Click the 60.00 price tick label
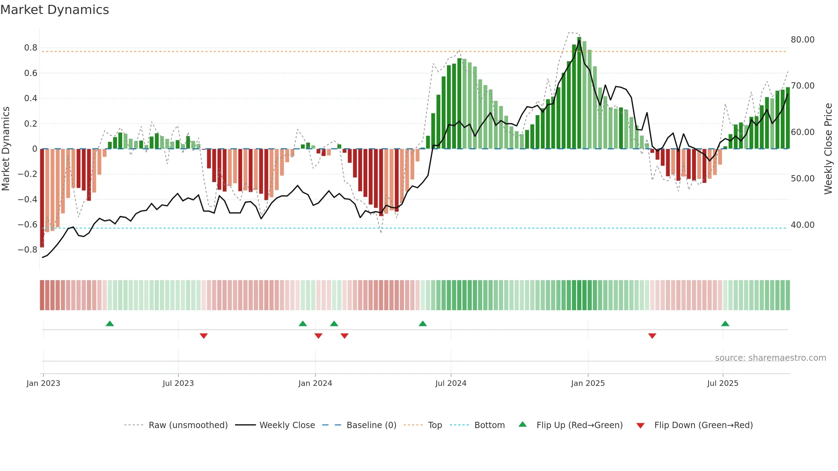 pyautogui.click(x=803, y=132)
